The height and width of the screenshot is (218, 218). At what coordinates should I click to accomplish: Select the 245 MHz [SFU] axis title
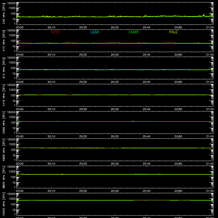4,13
